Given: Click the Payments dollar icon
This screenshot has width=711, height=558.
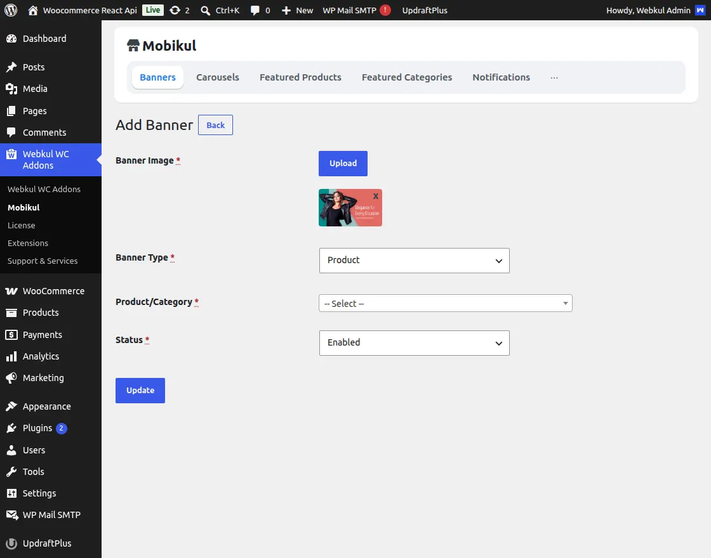Looking at the screenshot, I should click(x=11, y=335).
